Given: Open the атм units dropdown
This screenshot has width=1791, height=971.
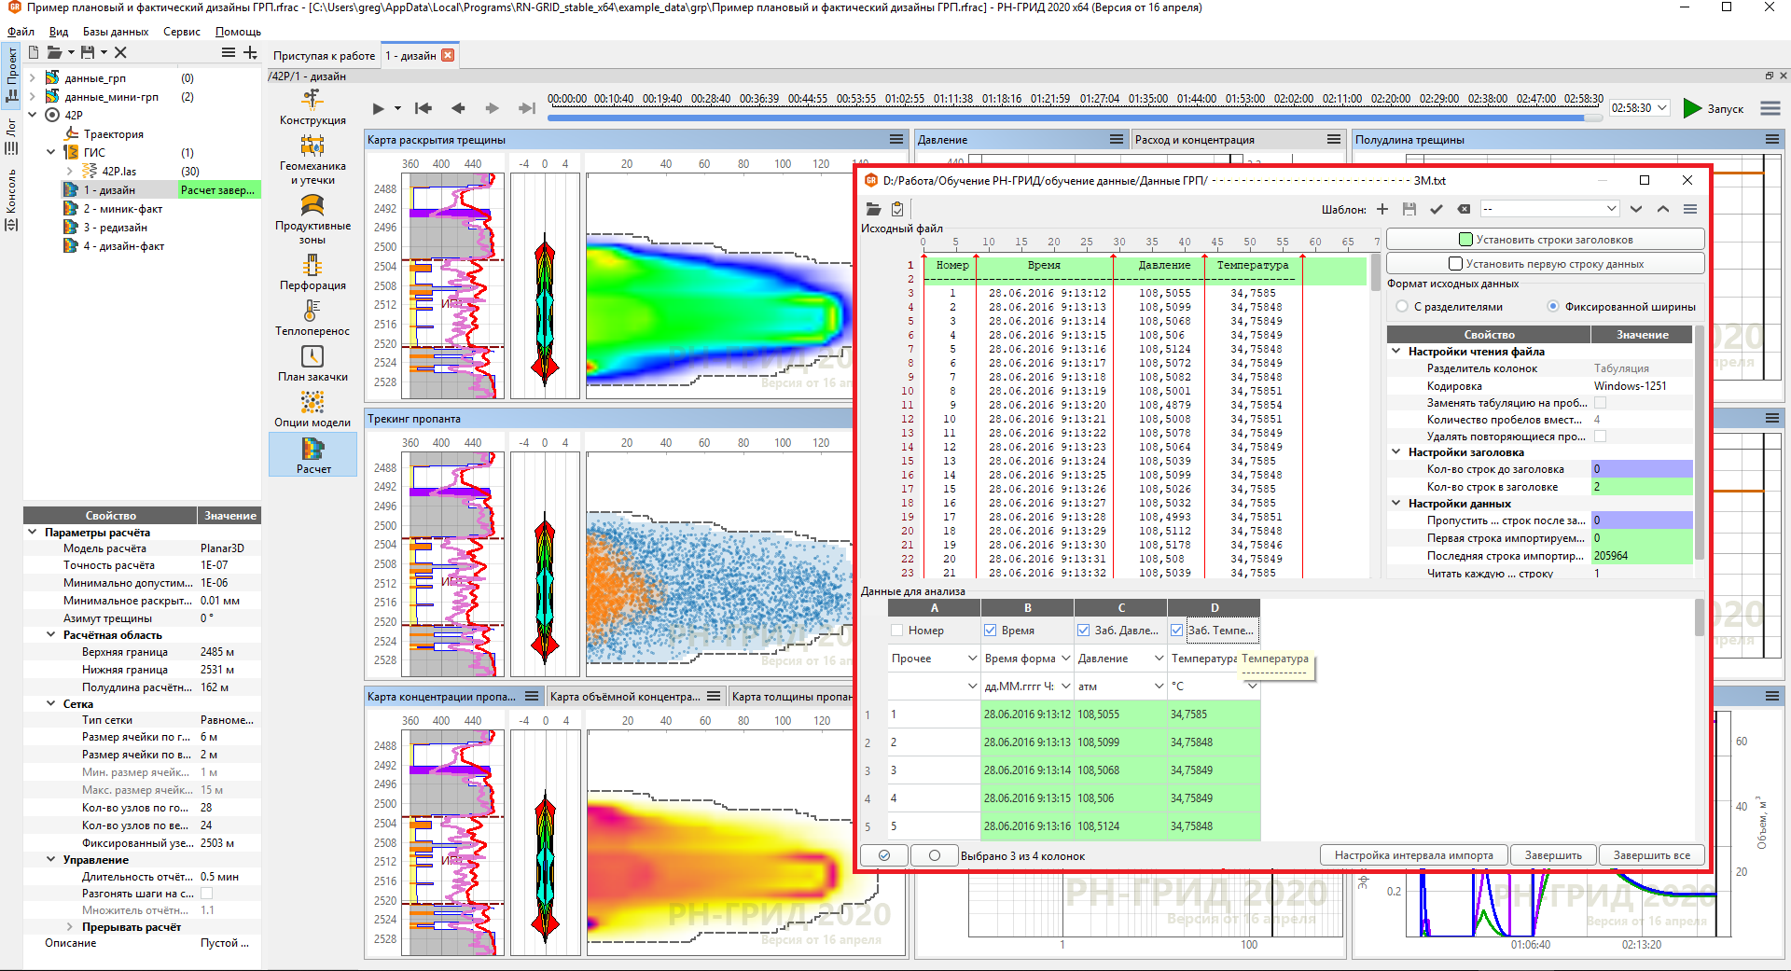Looking at the screenshot, I should click(x=1120, y=687).
